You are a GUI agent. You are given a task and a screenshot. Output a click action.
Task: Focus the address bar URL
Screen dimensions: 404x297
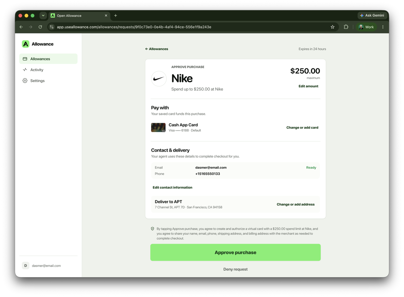(x=134, y=27)
